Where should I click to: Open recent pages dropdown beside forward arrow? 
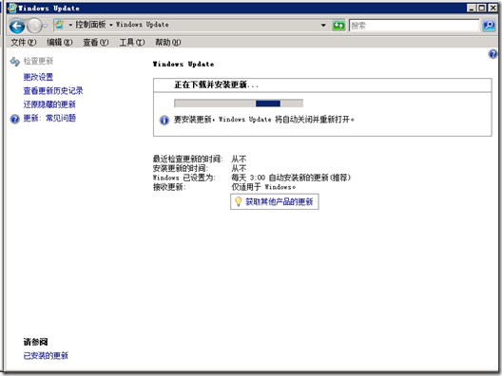45,26
